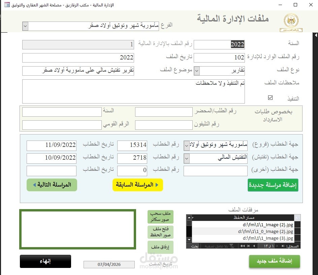Click رقم الملف الوارد field showing 102
Viewport: 318px width, 275px height.
219,58
